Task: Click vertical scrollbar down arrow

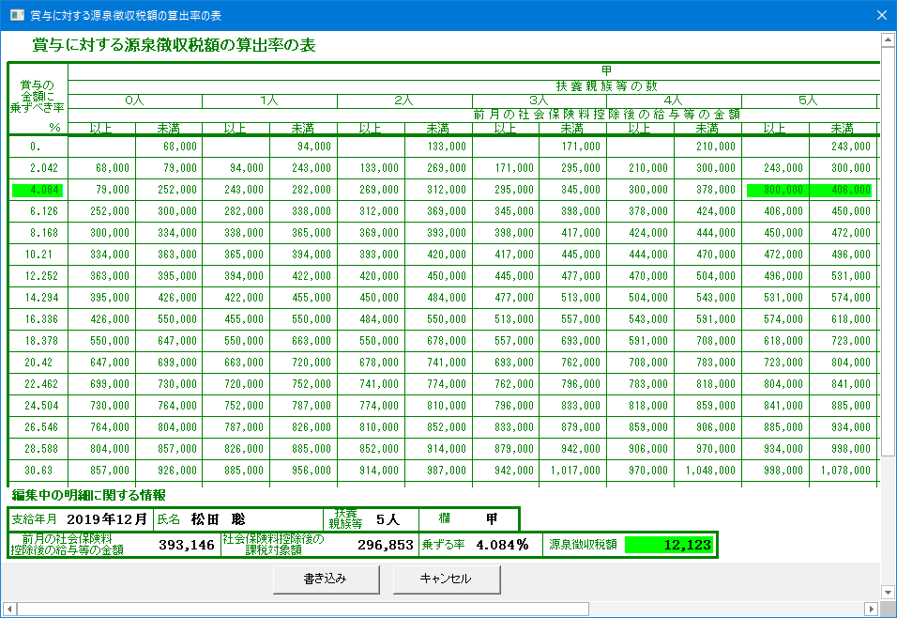Action: pos(888,593)
